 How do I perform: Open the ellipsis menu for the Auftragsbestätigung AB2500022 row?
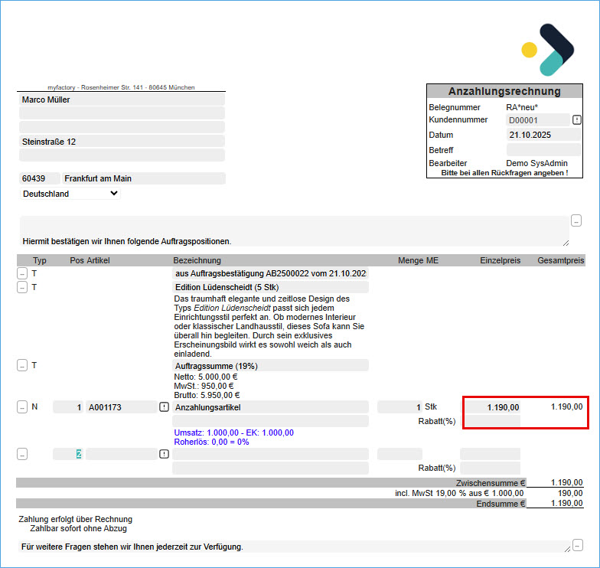coord(22,273)
